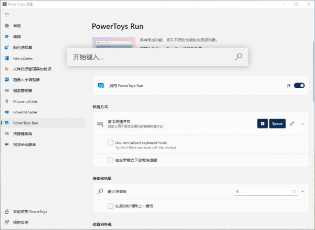The width and height of the screenshot is (315, 230).
Task: Click the 快捷方式 section heading
Action: click(100, 107)
